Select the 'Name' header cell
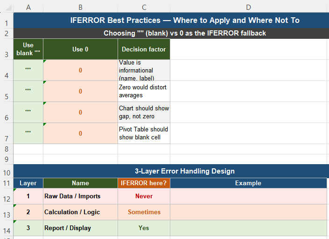 80,183
